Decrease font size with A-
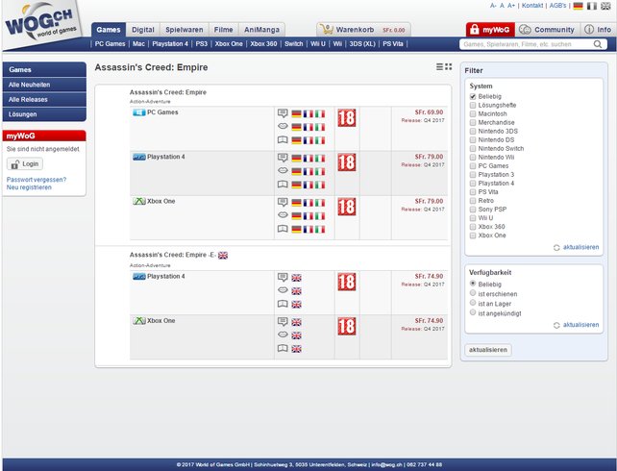The image size is (617, 471). click(x=493, y=6)
